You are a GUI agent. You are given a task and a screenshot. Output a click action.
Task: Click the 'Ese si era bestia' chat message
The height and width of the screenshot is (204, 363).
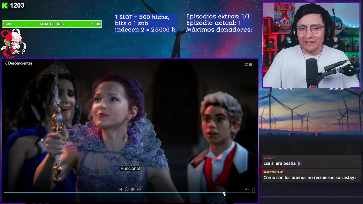280,163
